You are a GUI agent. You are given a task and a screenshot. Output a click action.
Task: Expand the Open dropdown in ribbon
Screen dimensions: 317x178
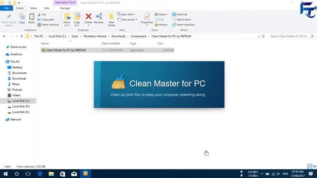tap(161, 14)
